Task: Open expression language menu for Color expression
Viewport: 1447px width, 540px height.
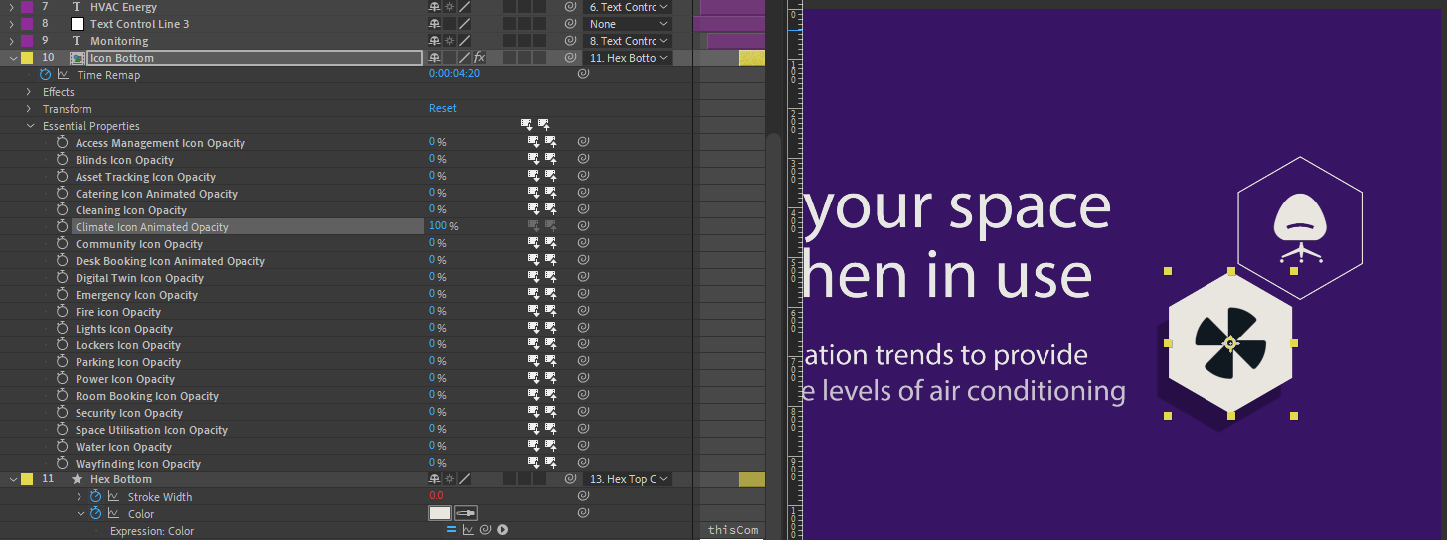Action: point(503,530)
